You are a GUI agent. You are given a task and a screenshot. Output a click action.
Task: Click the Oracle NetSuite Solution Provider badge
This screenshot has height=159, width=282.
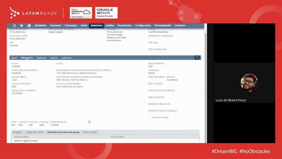pos(106,13)
